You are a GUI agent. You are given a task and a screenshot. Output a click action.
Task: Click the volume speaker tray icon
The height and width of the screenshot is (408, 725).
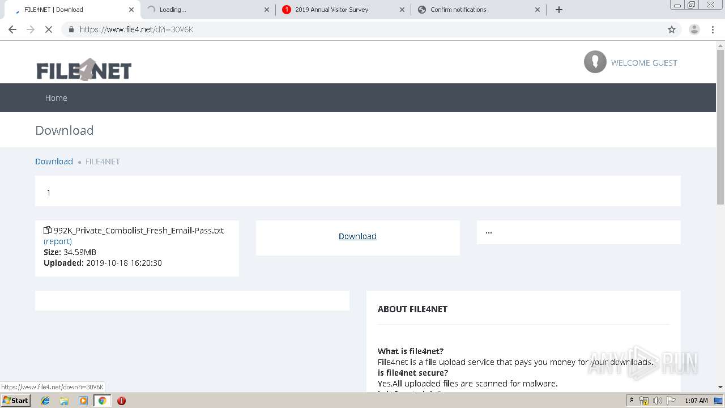pos(658,401)
